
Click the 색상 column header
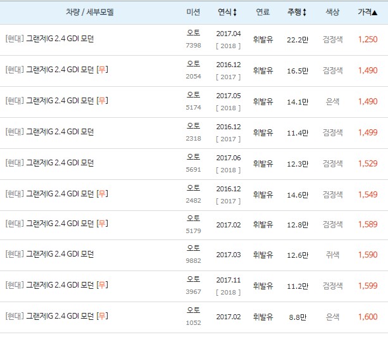(x=332, y=12)
